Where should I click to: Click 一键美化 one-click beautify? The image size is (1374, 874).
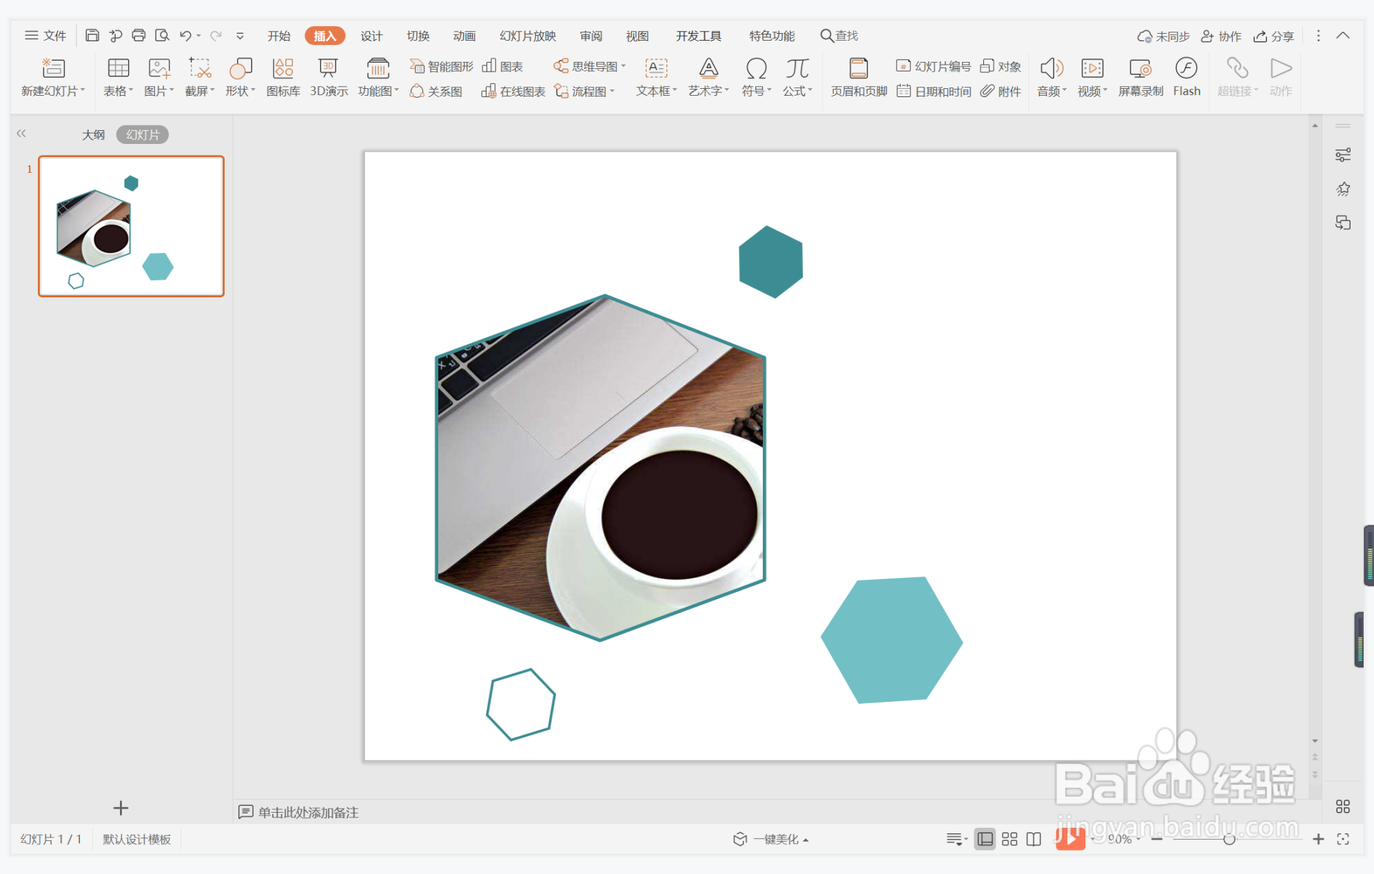(770, 839)
